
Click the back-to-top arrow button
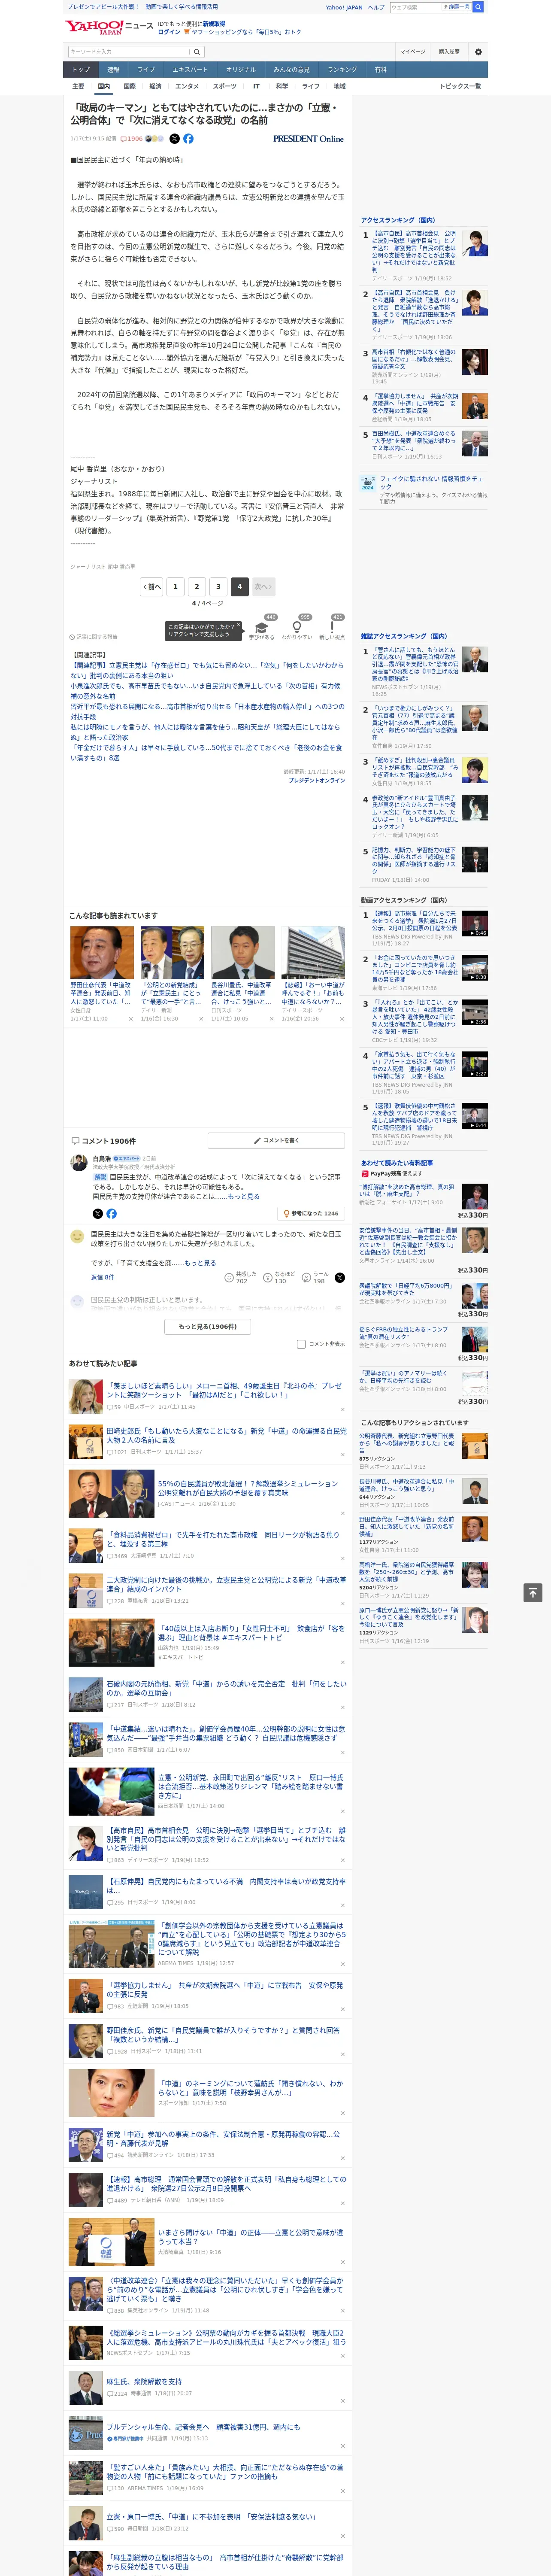[x=533, y=1592]
